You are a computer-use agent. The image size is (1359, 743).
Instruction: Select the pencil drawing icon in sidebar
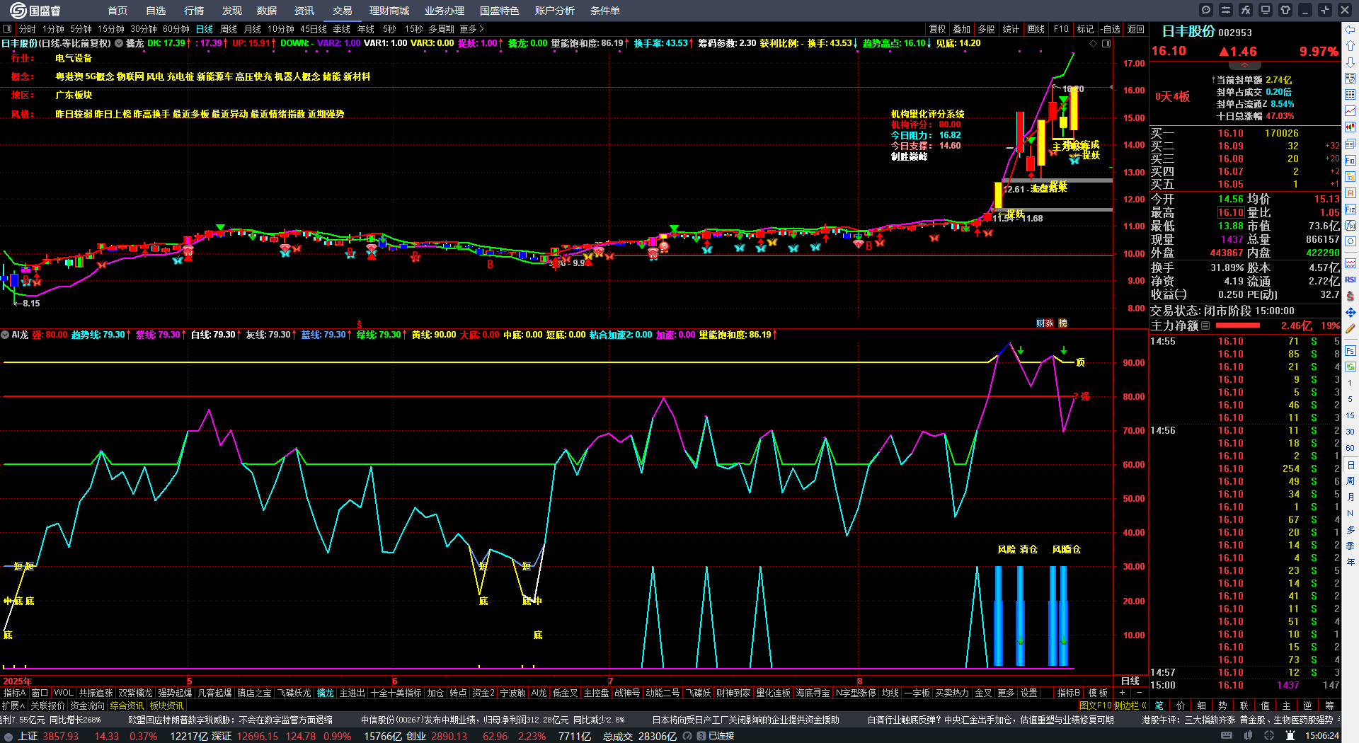click(x=1351, y=328)
